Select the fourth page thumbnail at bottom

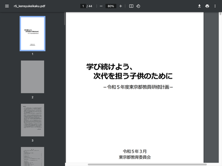point(33,156)
